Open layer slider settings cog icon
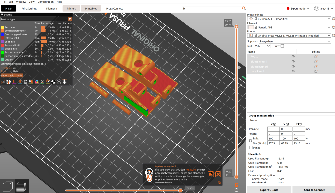 point(236,190)
